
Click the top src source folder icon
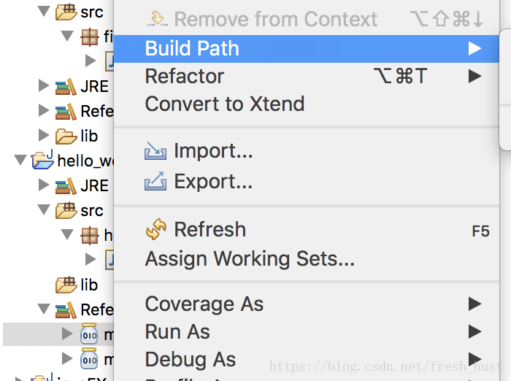[x=66, y=12]
